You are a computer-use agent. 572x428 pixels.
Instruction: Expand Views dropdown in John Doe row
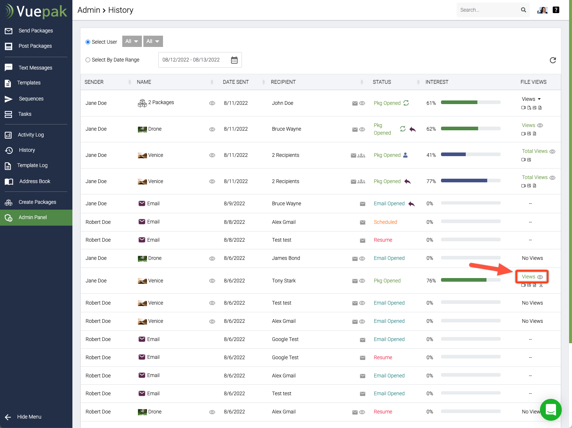(x=531, y=99)
